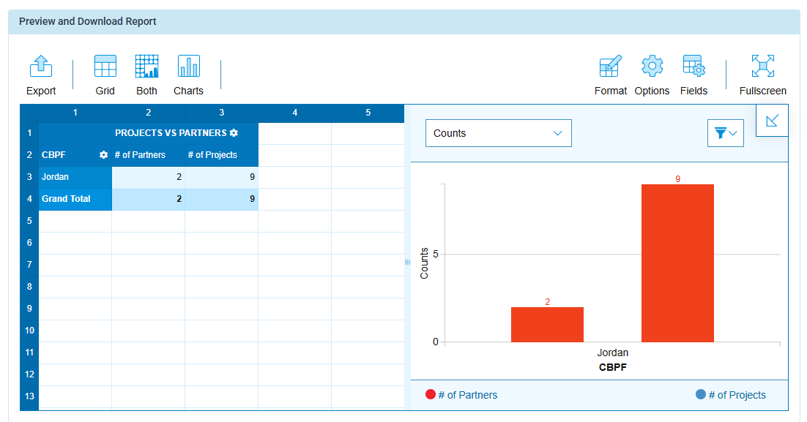Click the tall red bar labeled 9
The width and height of the screenshot is (807, 422).
[x=677, y=263]
